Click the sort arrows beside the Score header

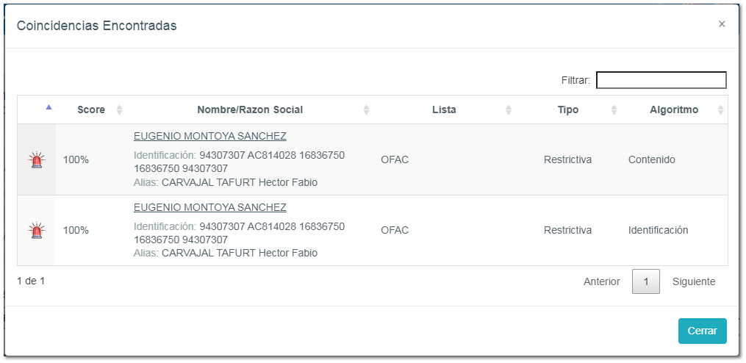[x=119, y=110]
